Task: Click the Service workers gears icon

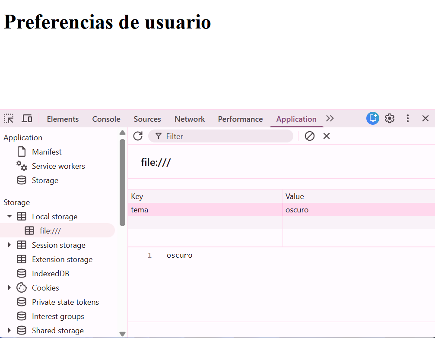Action: click(x=21, y=166)
